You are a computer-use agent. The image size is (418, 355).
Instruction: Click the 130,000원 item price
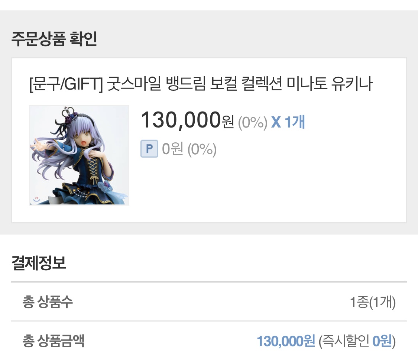click(188, 120)
